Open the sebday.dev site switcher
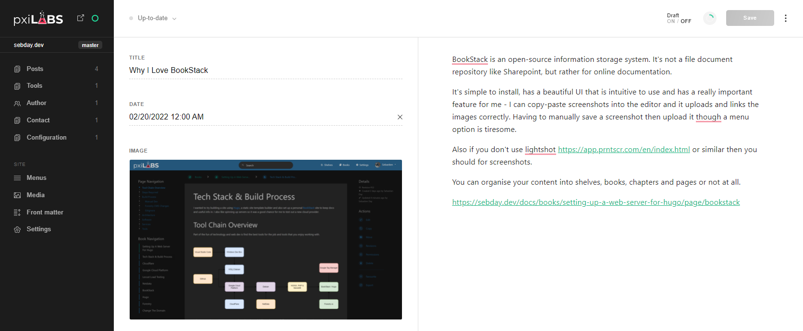Viewport: 803px width, 331px height. click(29, 45)
